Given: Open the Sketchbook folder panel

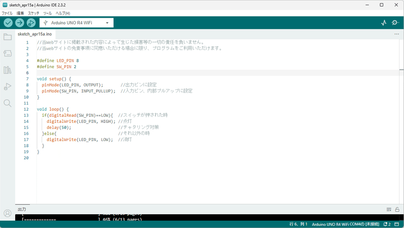Looking at the screenshot, I should click(x=8, y=37).
